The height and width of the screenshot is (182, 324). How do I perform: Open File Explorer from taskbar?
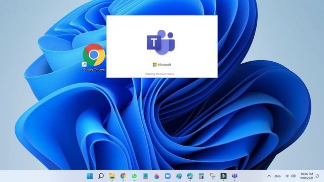pyautogui.click(x=112, y=176)
